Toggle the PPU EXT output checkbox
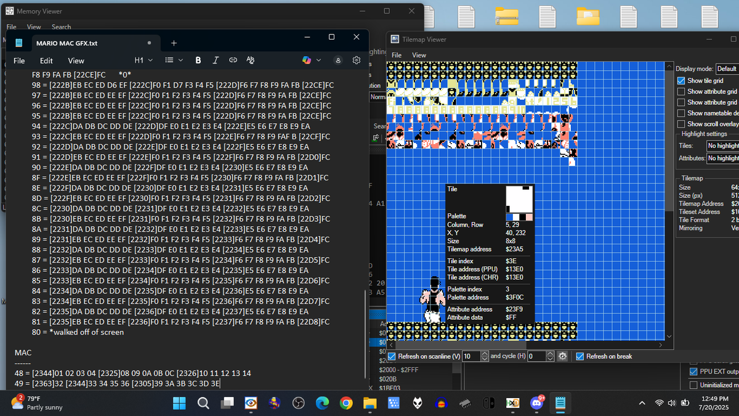The image size is (739, 416). tap(693, 372)
